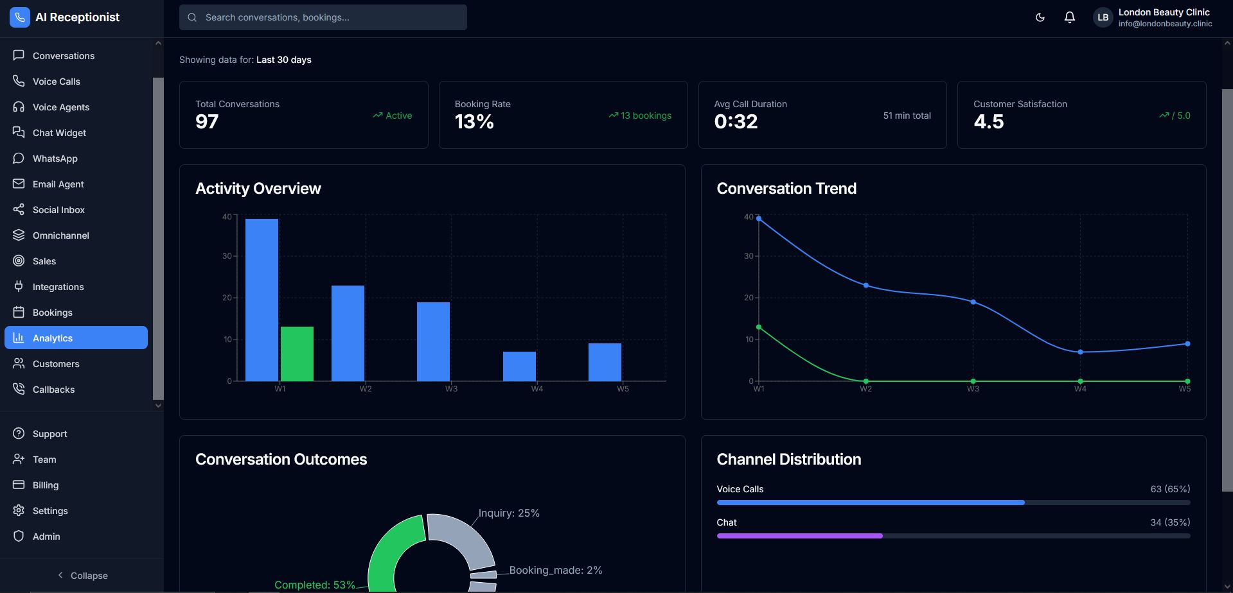The width and height of the screenshot is (1233, 593).
Task: Select the Voice Agents headset icon
Action: click(19, 107)
